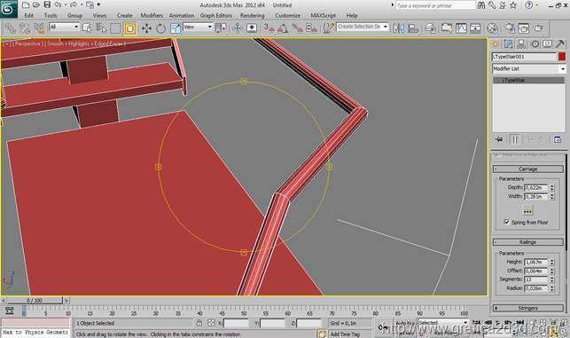Switch to the Motion panel tab
570x338 pixels.
tap(535, 44)
